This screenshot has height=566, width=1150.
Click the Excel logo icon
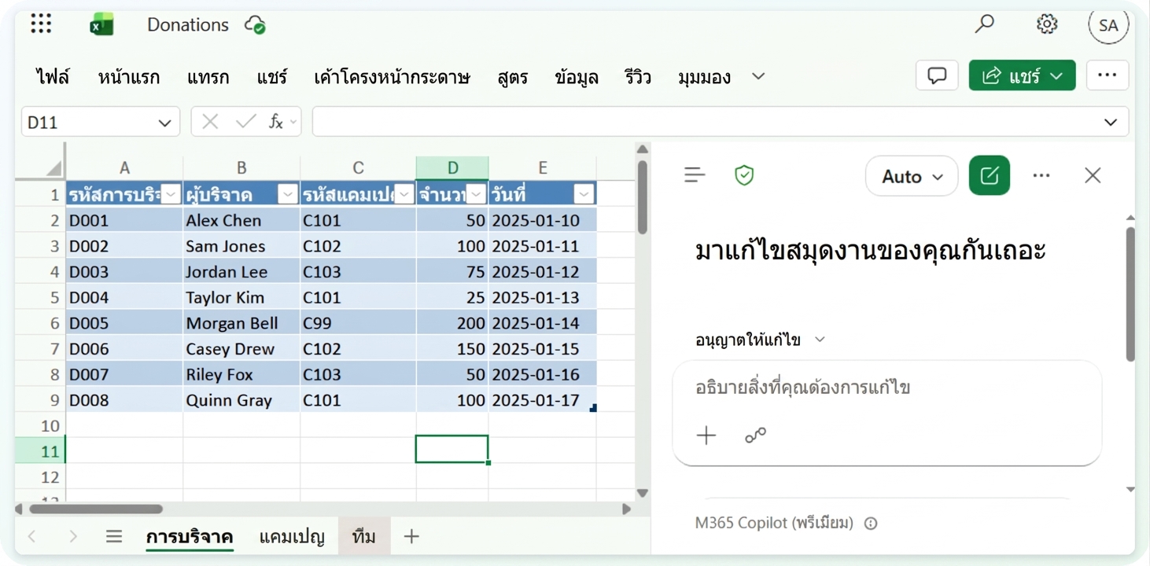[x=101, y=25]
